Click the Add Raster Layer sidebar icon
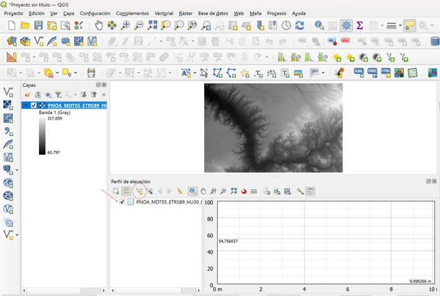The image size is (440, 296). (x=8, y=105)
